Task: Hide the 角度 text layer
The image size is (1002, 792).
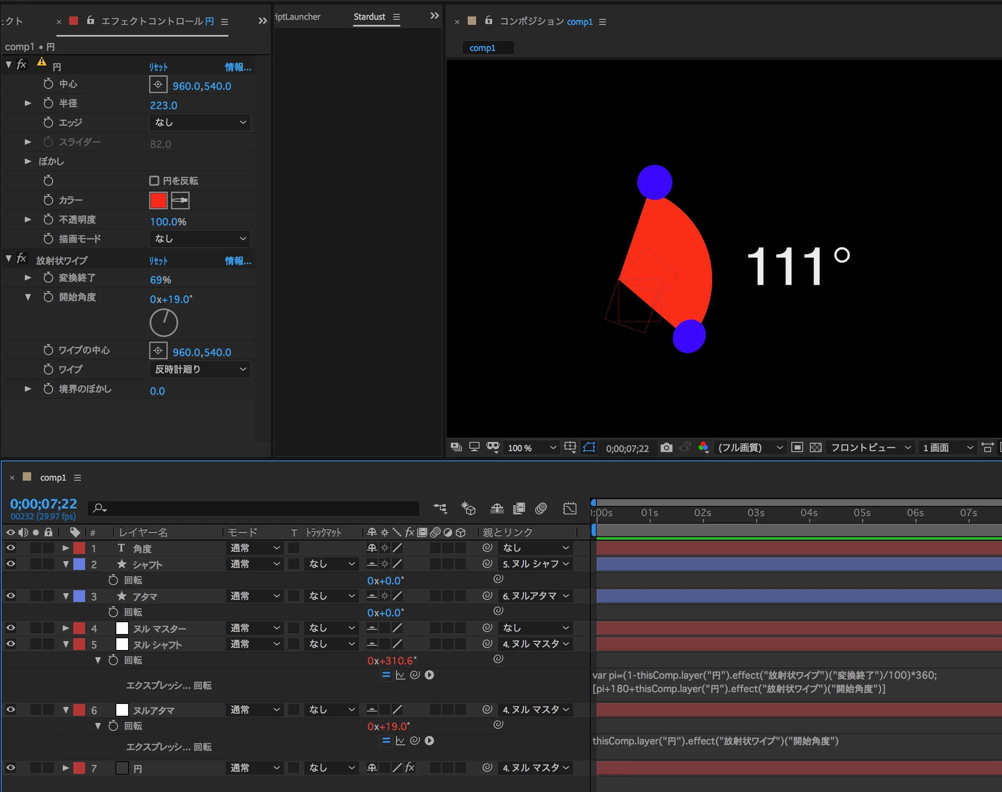Action: (x=11, y=548)
